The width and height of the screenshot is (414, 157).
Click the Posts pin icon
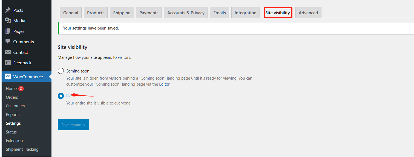pos(8,10)
